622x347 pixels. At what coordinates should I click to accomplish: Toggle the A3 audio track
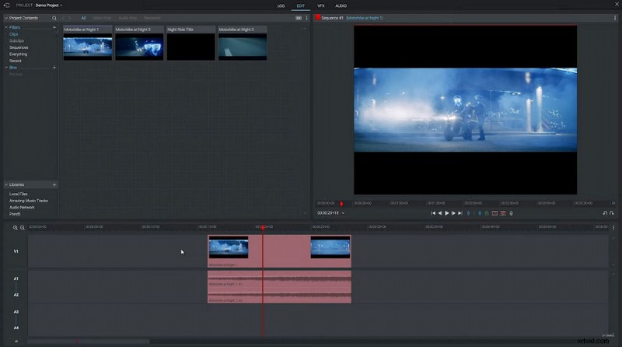click(16, 312)
